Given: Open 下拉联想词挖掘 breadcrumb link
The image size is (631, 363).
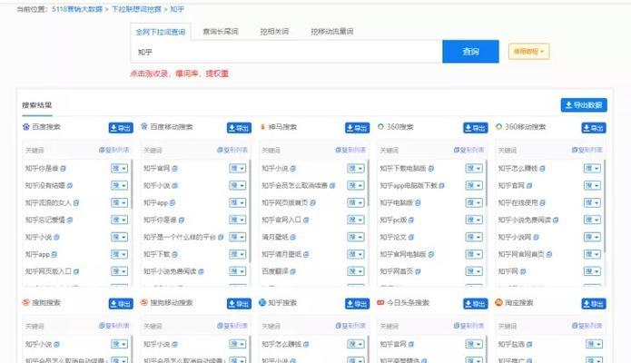Looking at the screenshot, I should point(136,9).
